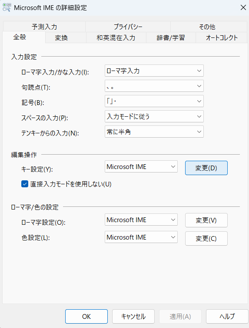The height and width of the screenshot is (328, 249).
Task: Toggle 直接入力モードを使用しない checkbox
Action: click(25, 184)
